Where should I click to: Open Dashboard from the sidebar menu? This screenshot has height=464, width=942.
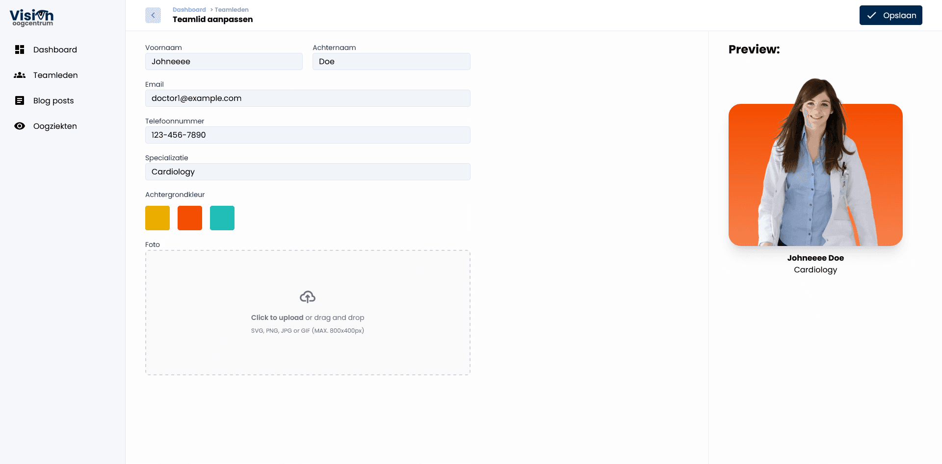[55, 49]
